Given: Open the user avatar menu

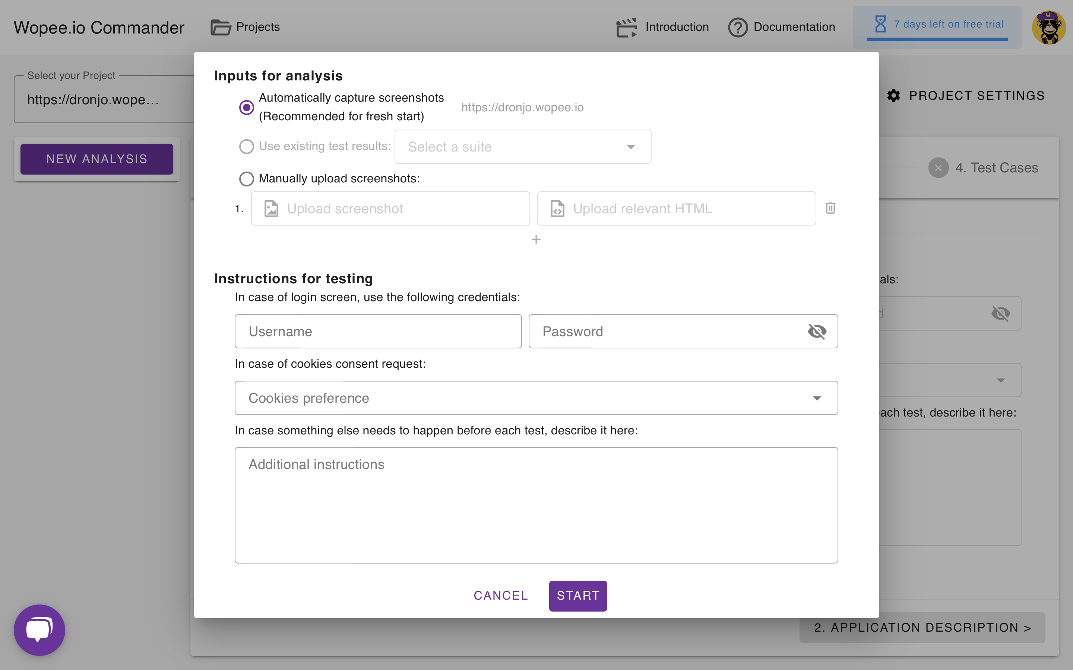Looking at the screenshot, I should click(x=1049, y=27).
